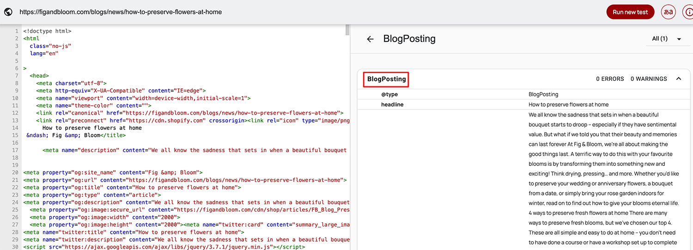The image size is (693, 250).
Task: Select the headline property row
Action: tap(524, 104)
